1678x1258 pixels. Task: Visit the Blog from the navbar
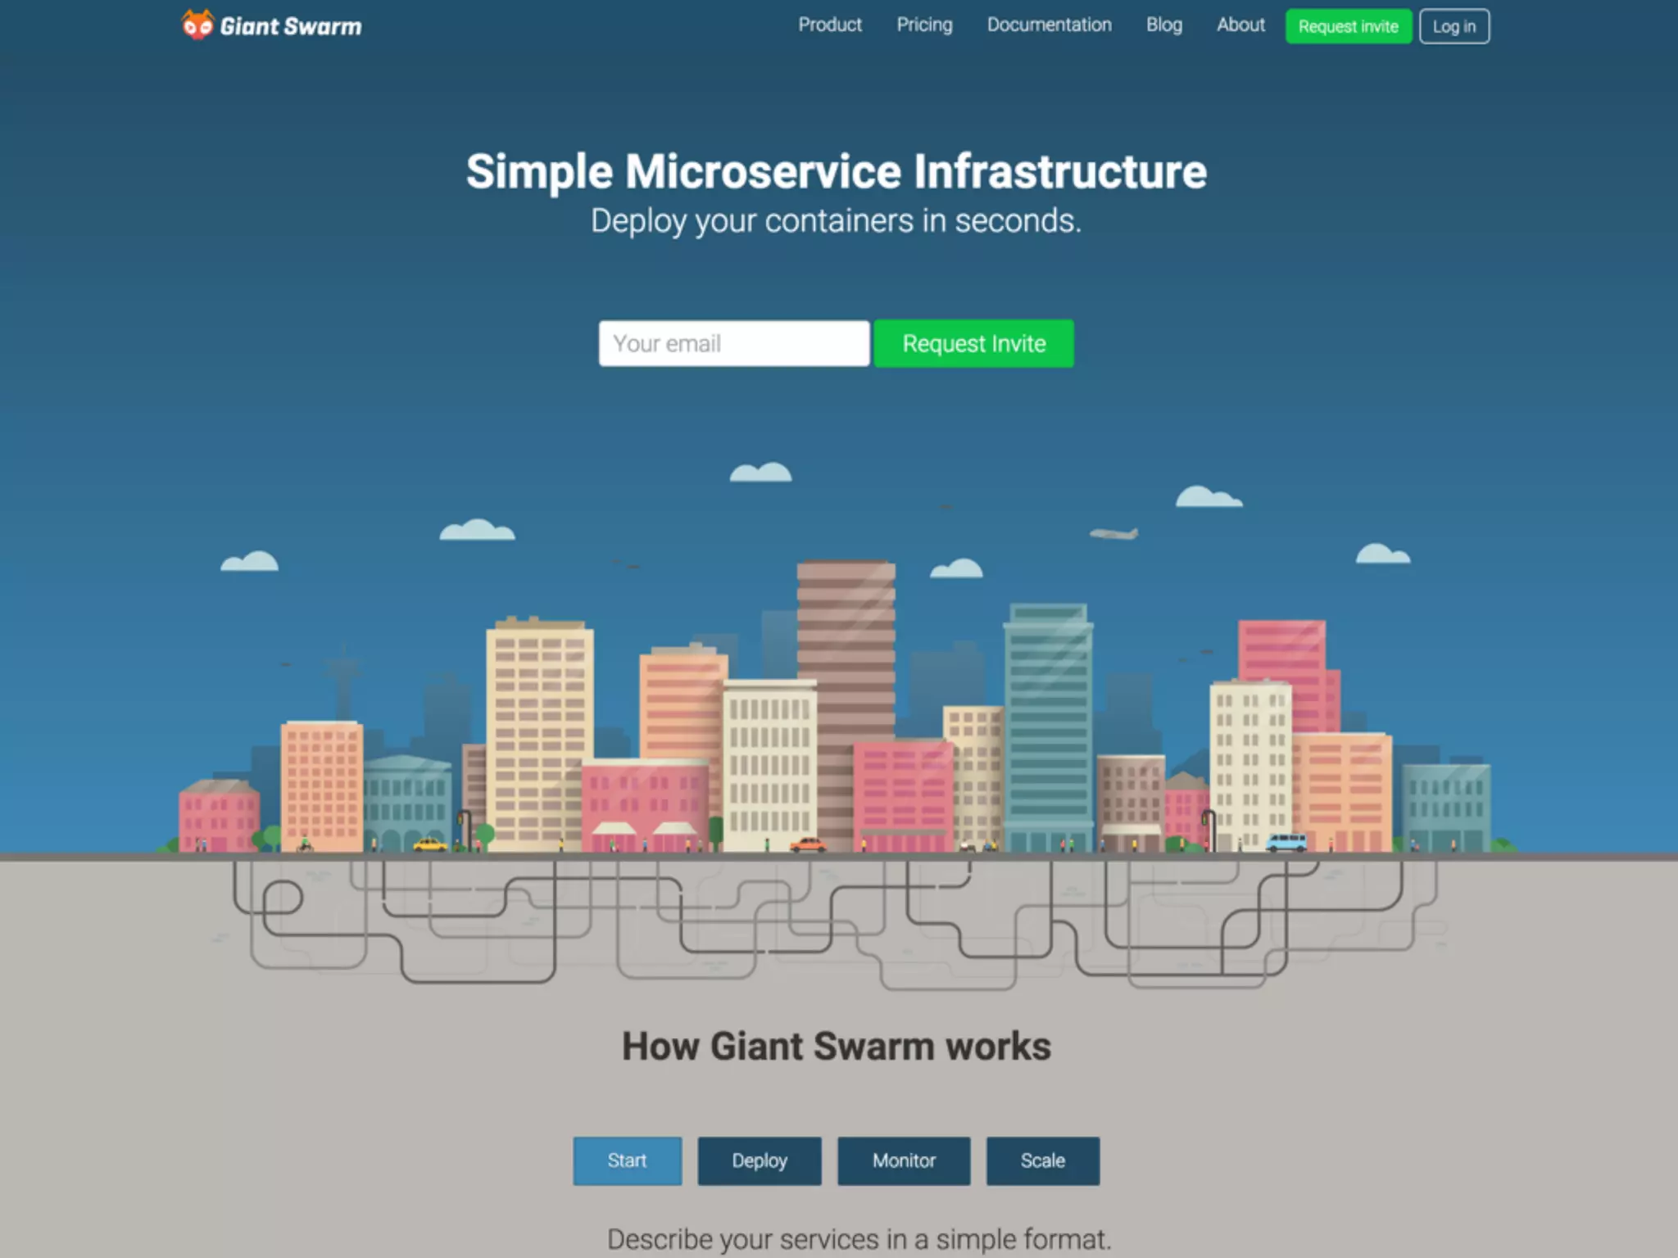1163,25
